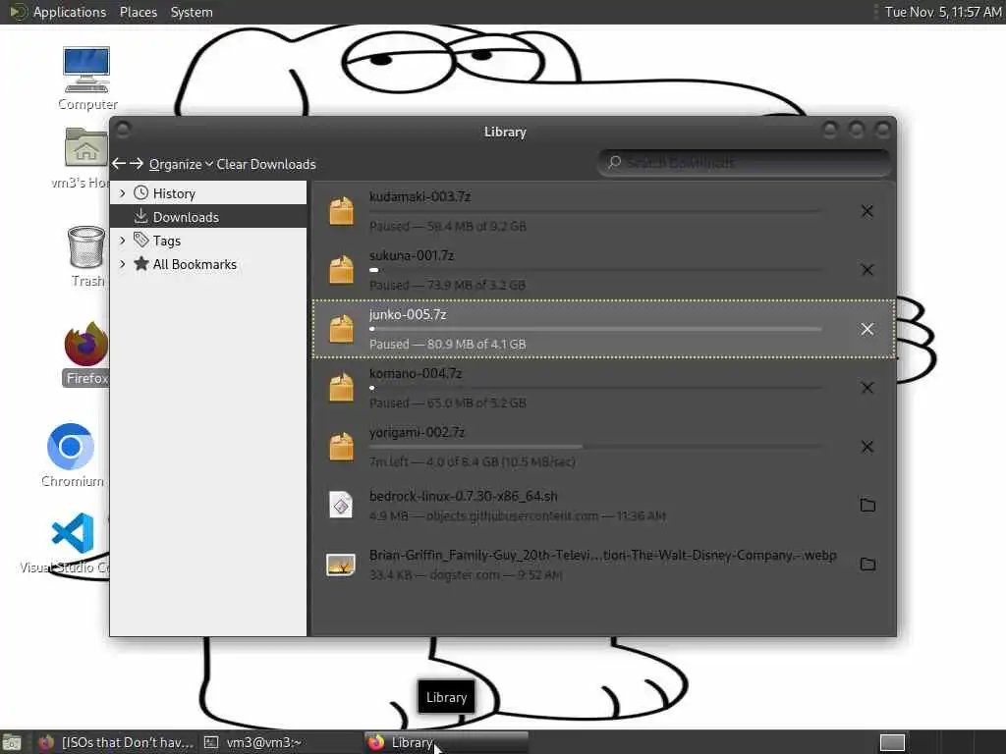Click the sukuna-001.7z archive icon

point(341,270)
